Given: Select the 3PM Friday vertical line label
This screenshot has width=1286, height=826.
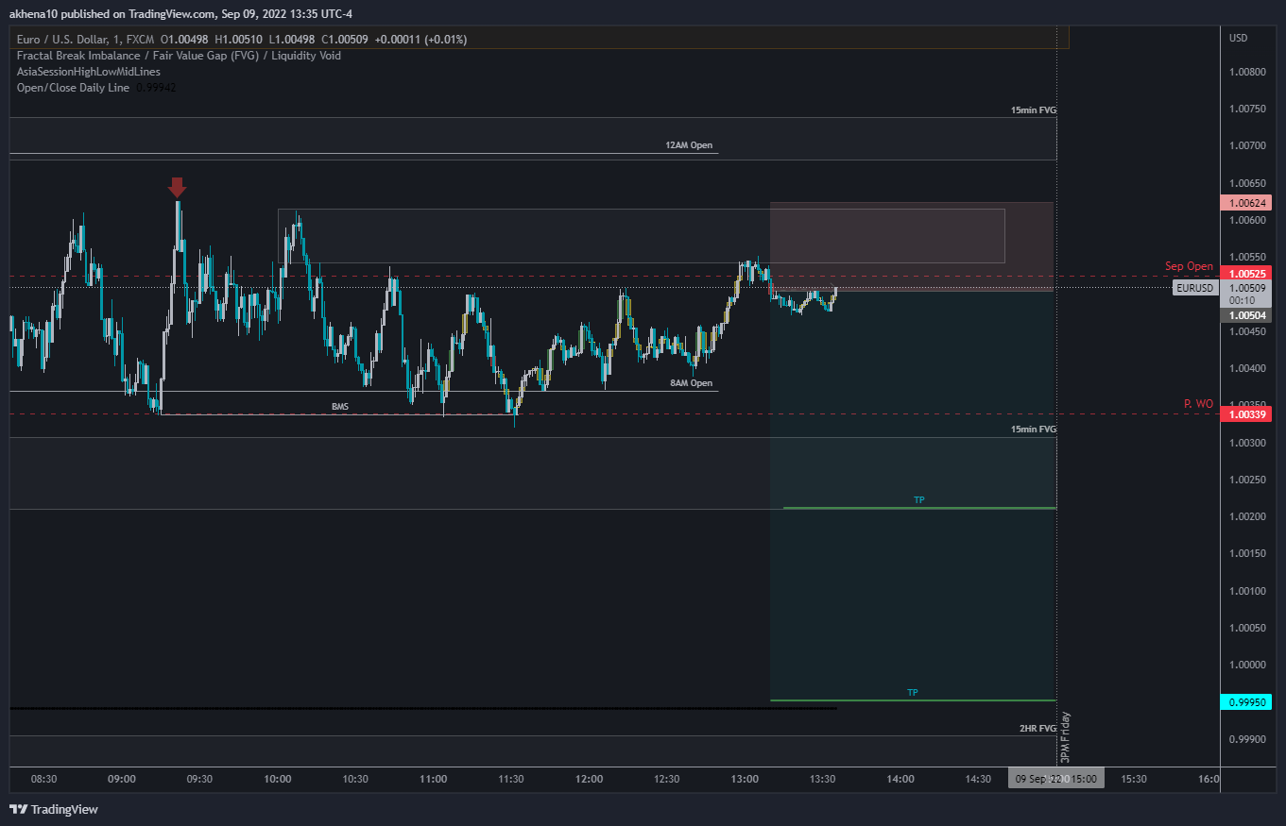Looking at the screenshot, I should 1066,737.
